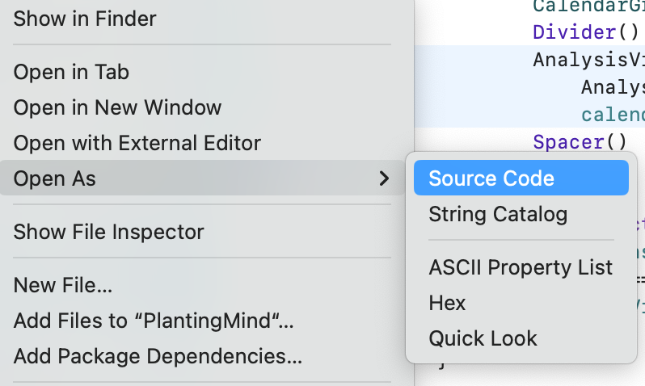
Task: Open file as Hex
Action: (521, 303)
